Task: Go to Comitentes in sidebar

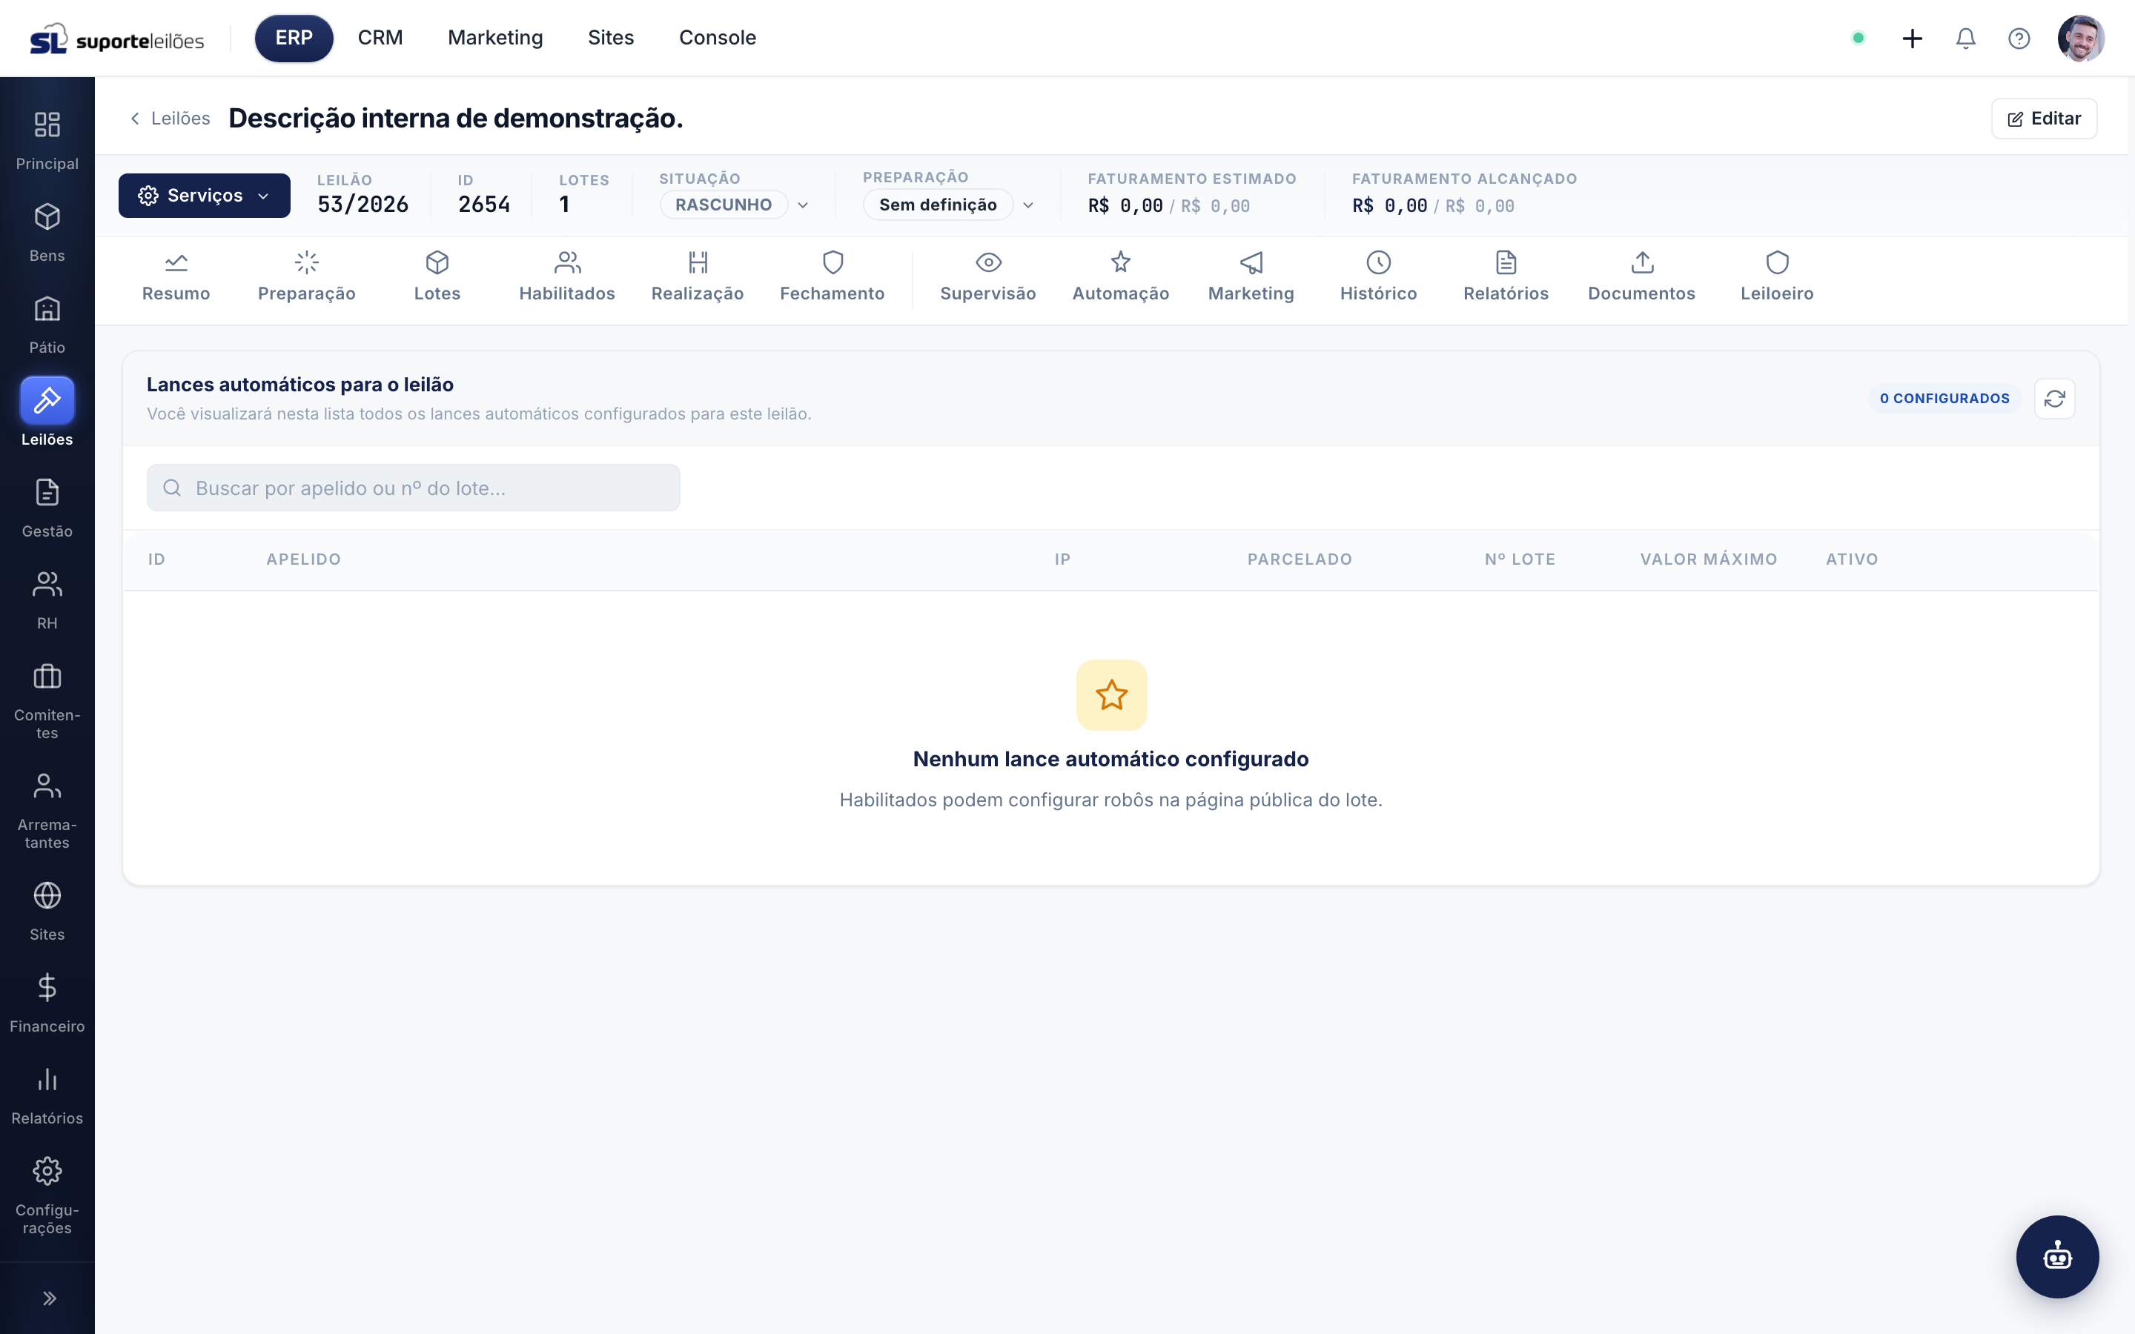Action: tap(47, 700)
